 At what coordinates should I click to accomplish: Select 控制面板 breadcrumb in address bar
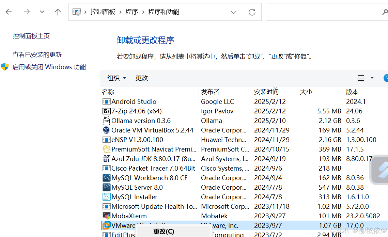coord(103,12)
